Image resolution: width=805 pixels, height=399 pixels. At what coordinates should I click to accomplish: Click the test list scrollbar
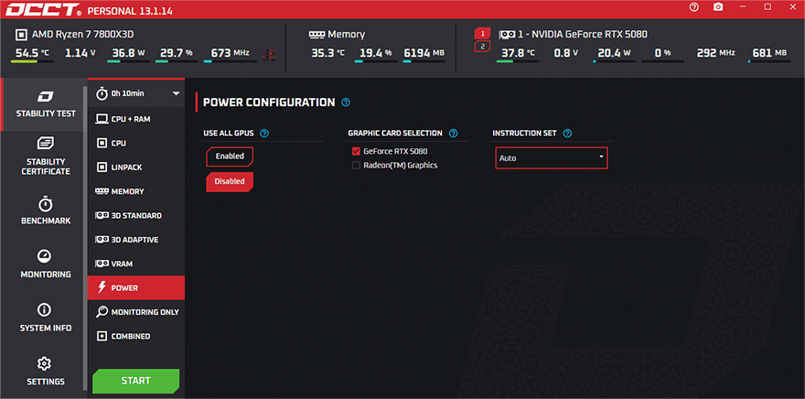[85, 236]
